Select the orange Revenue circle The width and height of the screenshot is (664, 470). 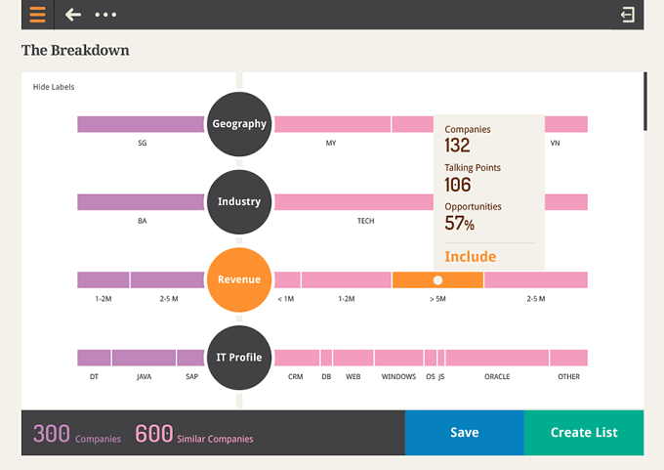(239, 279)
